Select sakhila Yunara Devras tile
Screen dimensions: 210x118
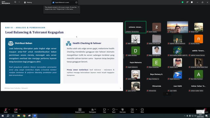pos(199,51)
